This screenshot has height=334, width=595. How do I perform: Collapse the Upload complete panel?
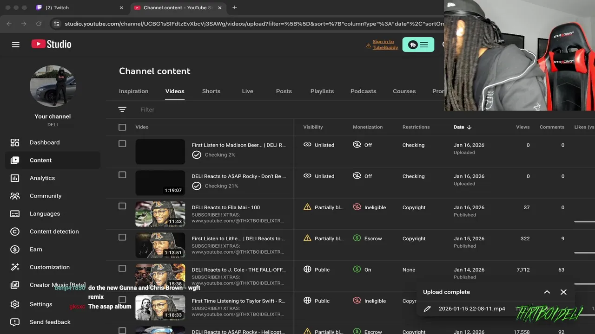click(x=547, y=292)
